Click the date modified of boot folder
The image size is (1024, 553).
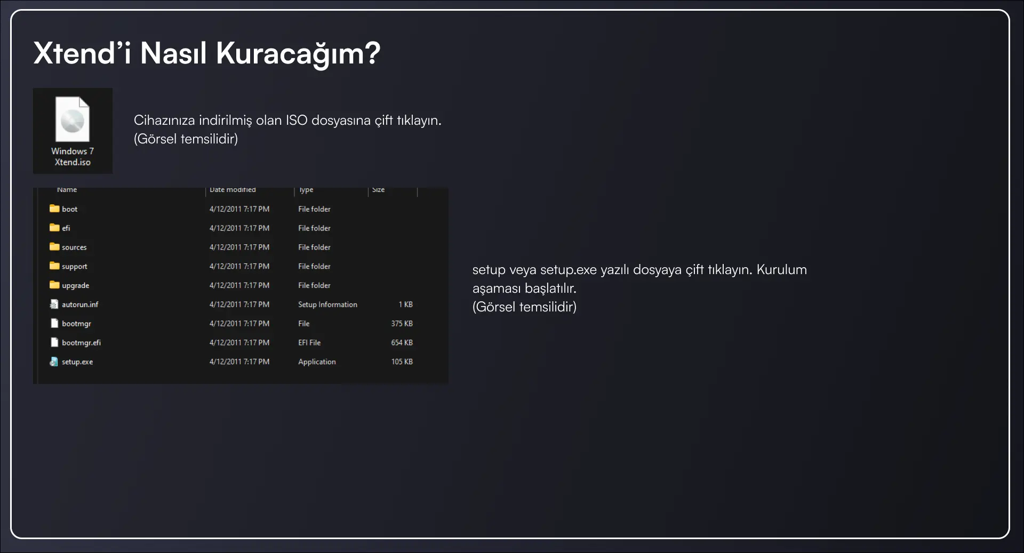[x=239, y=209]
